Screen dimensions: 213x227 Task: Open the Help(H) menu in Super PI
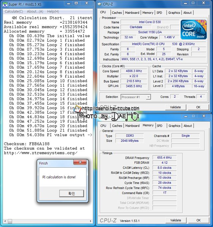(53, 11)
